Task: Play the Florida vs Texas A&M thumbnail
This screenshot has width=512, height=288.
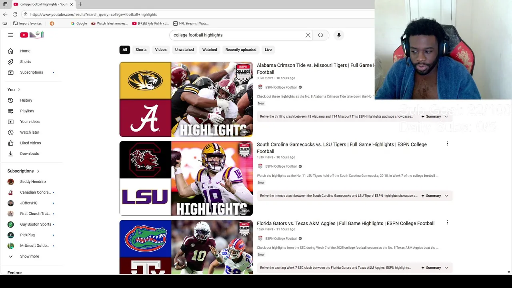Action: 186,247
